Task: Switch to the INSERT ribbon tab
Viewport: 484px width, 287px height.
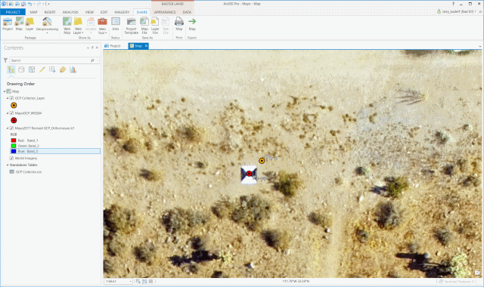Action: click(50, 12)
